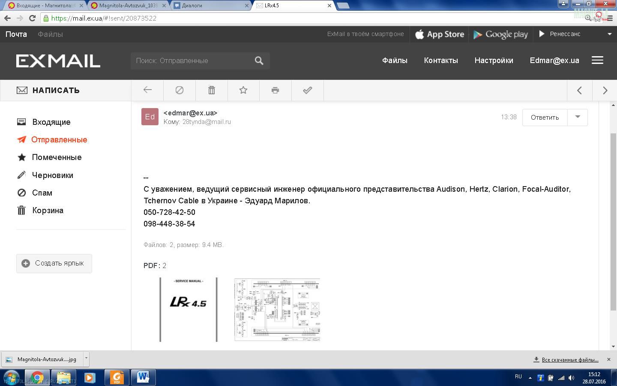This screenshot has width=617, height=386.
Task: Open the Черновики folder
Action: pyautogui.click(x=52, y=175)
